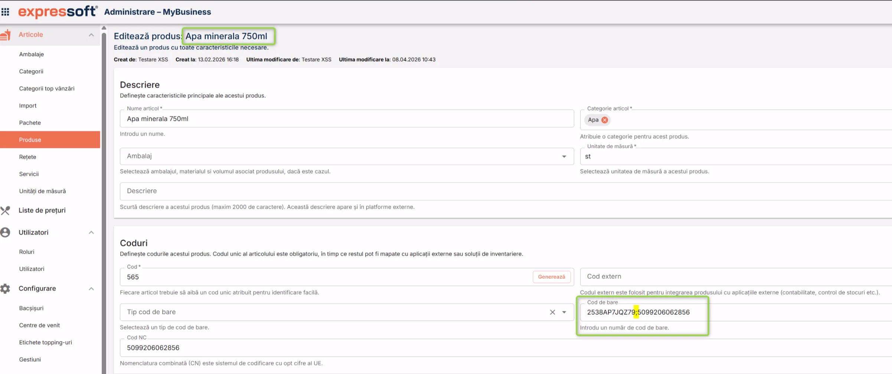This screenshot has height=374, width=892.
Task: Click the Cod NC field
Action: [506, 348]
